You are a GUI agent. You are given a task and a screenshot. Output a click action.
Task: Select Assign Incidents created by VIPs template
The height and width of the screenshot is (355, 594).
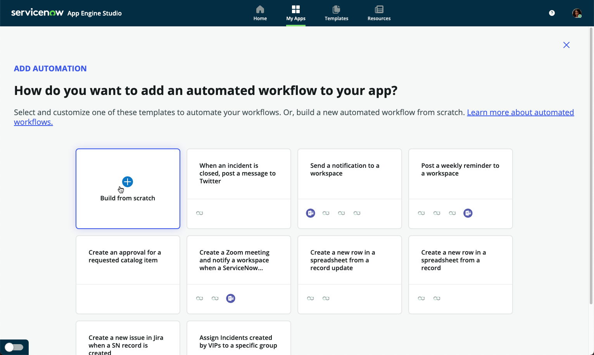tap(239, 338)
